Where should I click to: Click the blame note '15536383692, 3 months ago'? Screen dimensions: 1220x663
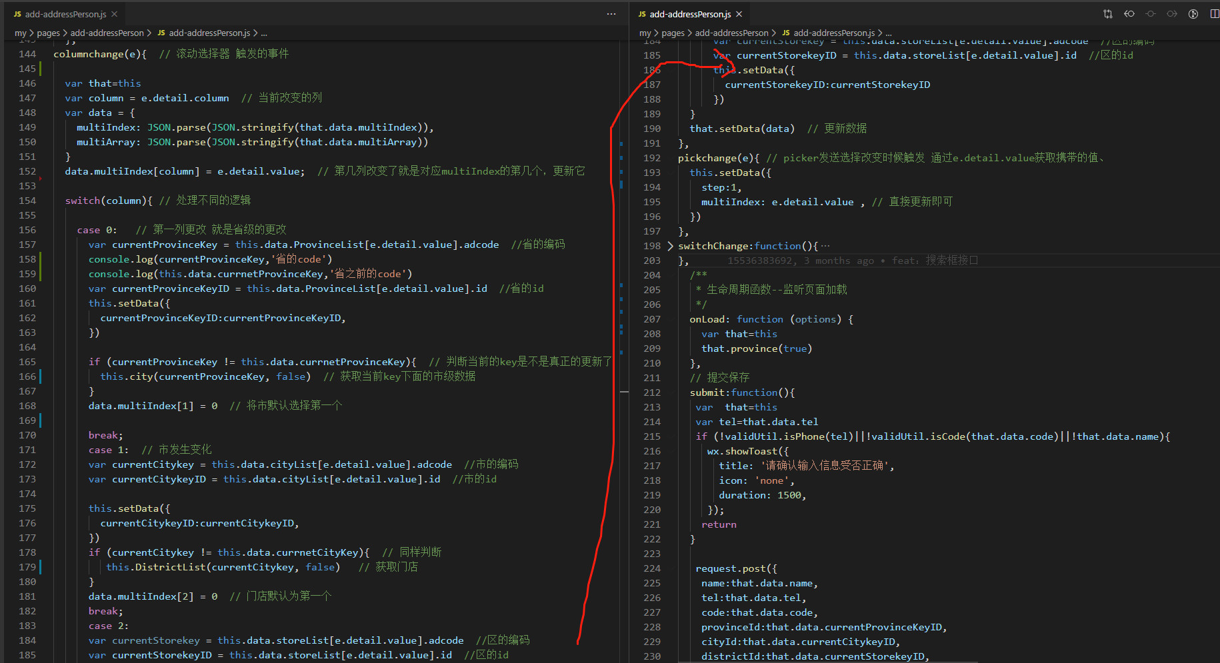click(801, 261)
